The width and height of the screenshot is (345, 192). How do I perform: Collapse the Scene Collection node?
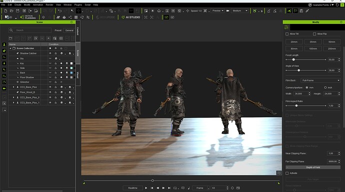point(10,48)
